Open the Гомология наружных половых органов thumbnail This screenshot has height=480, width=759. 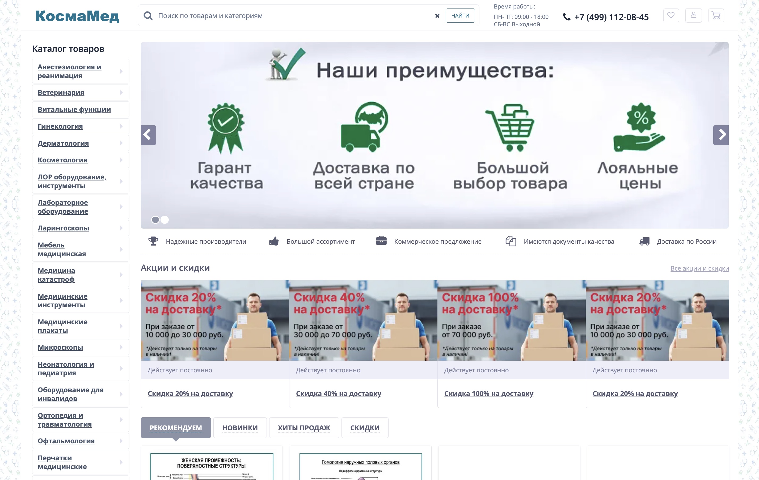361,466
